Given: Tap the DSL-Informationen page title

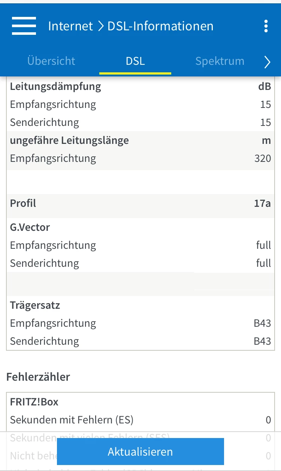Looking at the screenshot, I should click(x=160, y=26).
